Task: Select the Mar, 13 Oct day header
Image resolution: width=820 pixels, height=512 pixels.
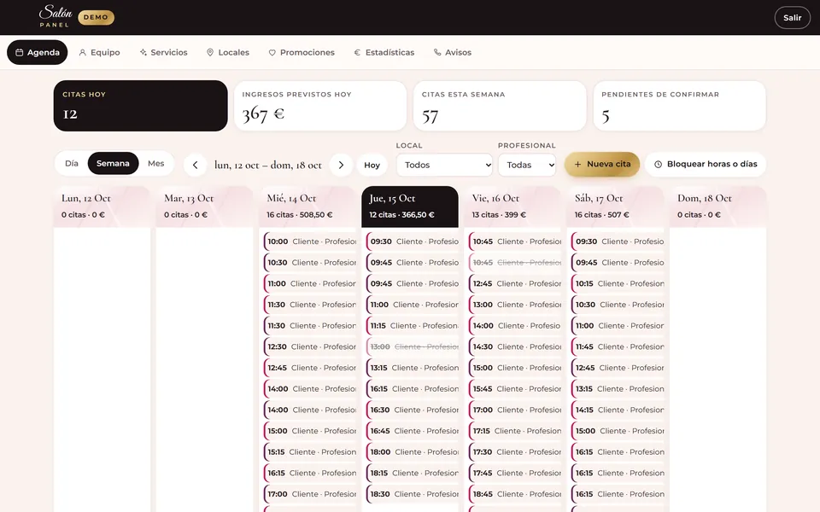Action: pyautogui.click(x=204, y=207)
